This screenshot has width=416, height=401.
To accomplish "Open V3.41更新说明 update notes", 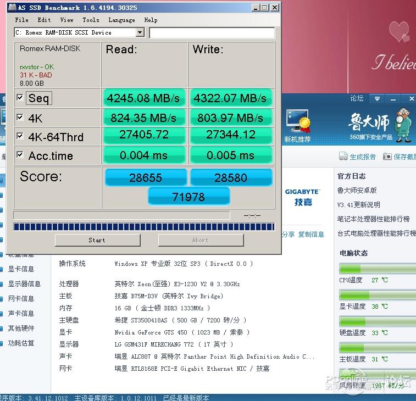I will 359,204.
